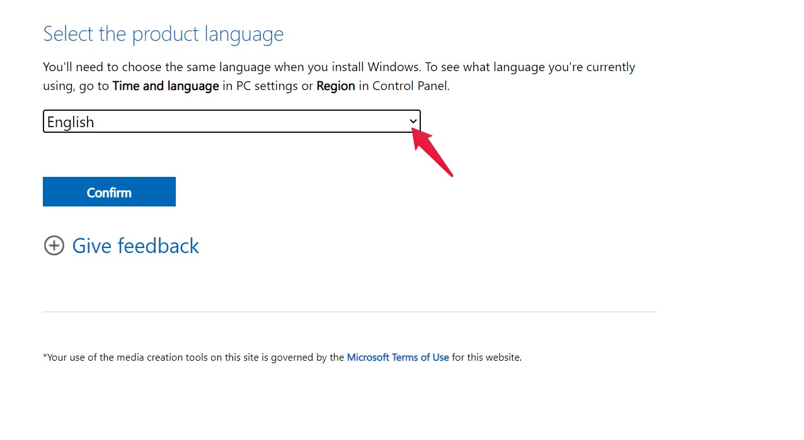Open the English product language dropdown
Viewport: 804px width, 440px height.
231,121
